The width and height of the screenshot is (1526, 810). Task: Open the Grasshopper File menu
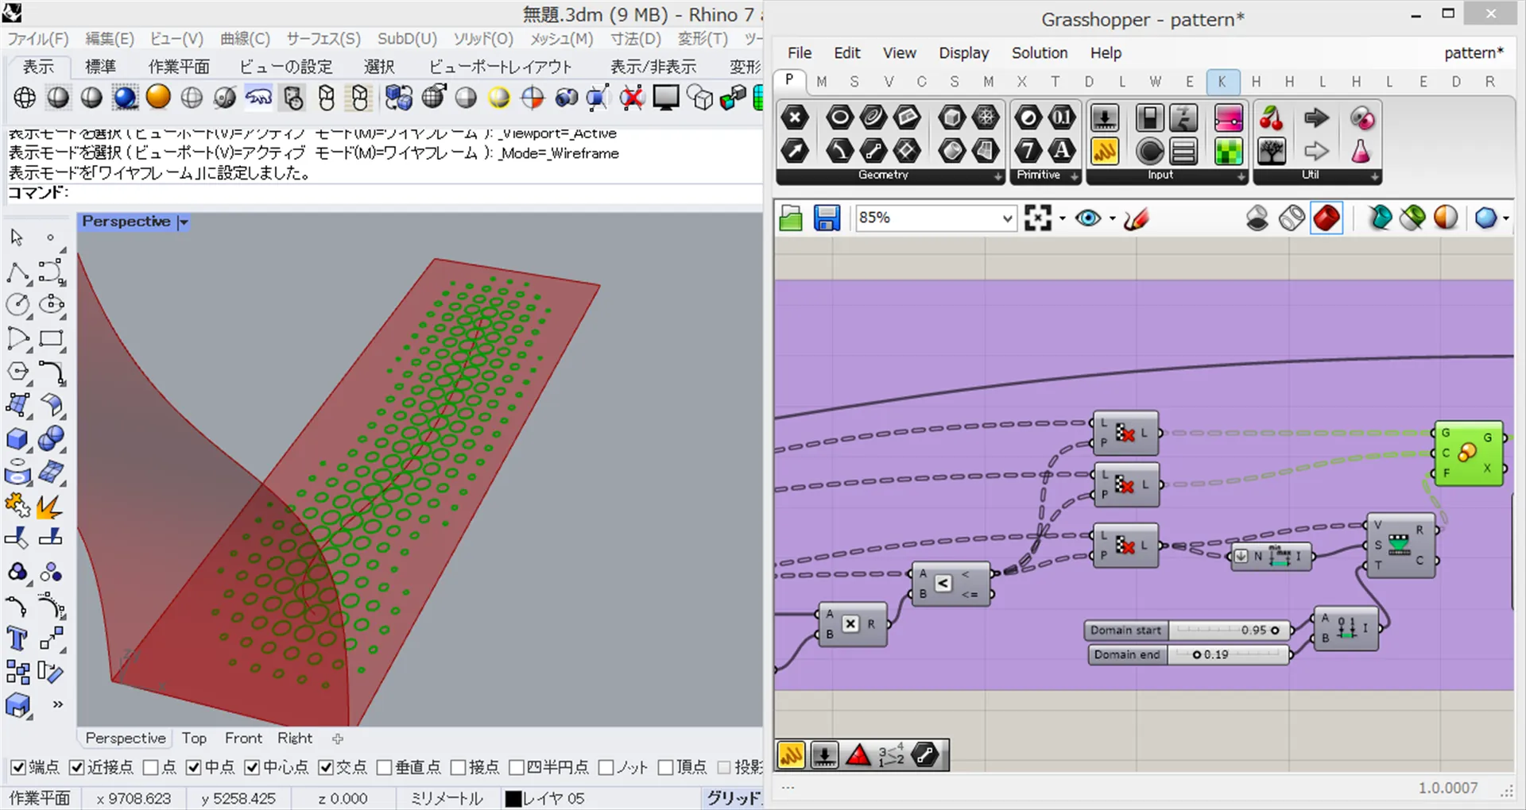click(x=800, y=53)
